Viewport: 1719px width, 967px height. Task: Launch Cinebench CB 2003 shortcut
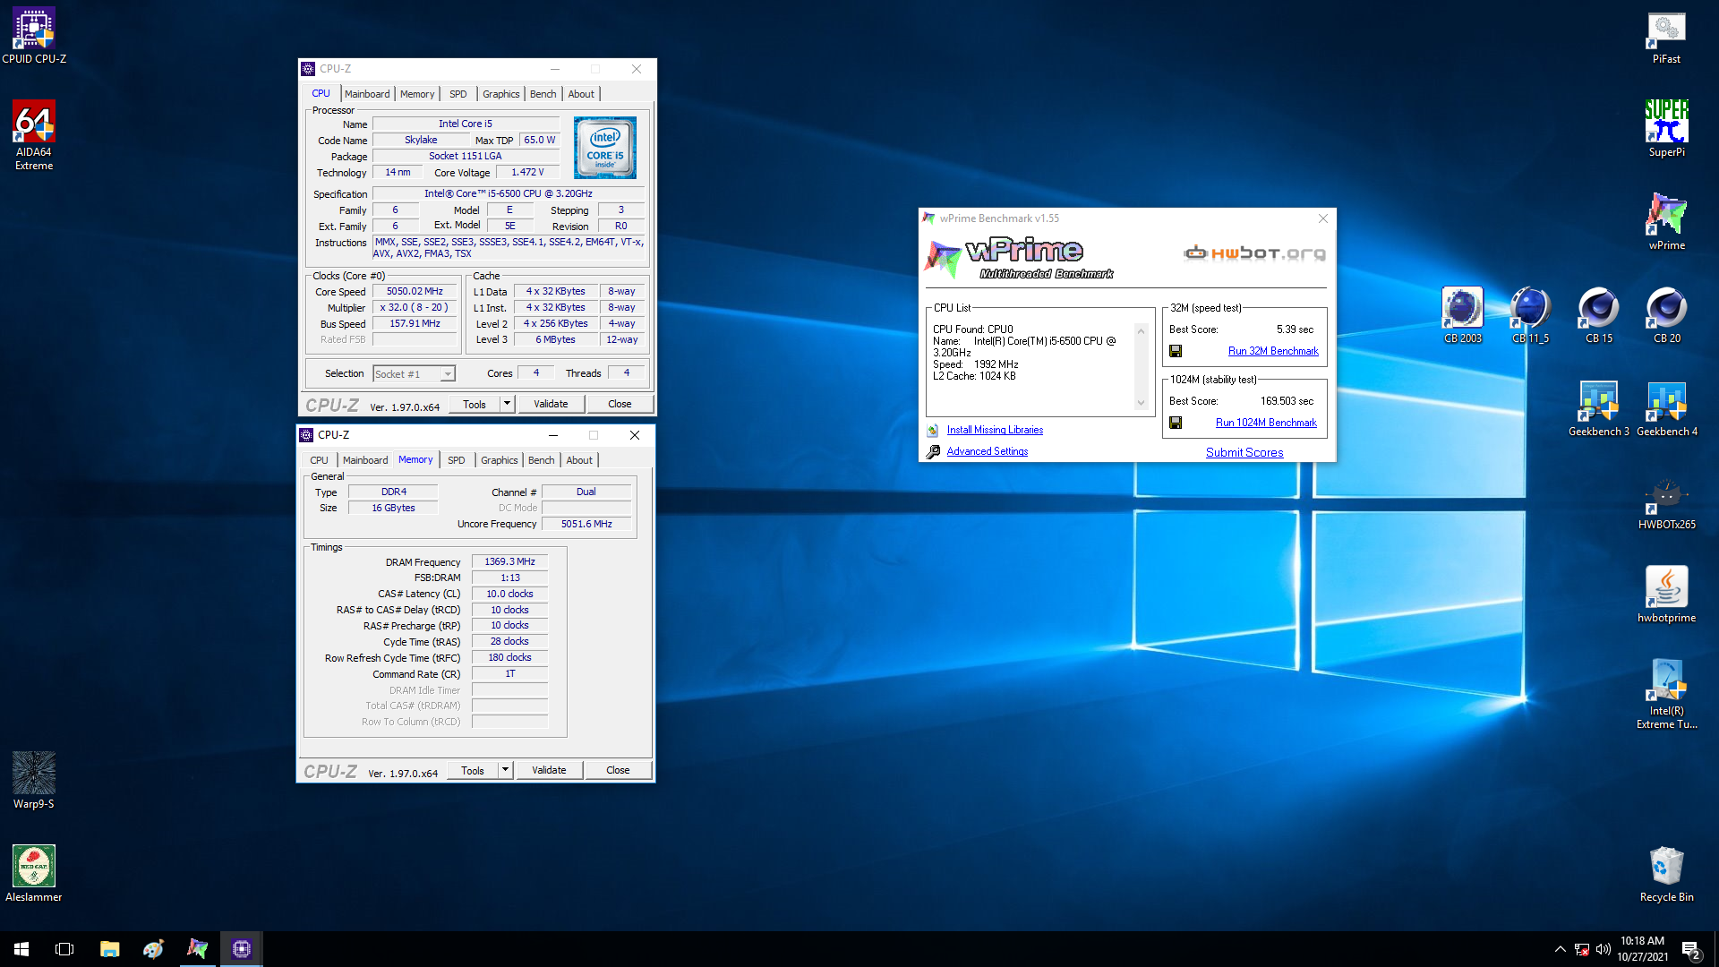[x=1462, y=315]
